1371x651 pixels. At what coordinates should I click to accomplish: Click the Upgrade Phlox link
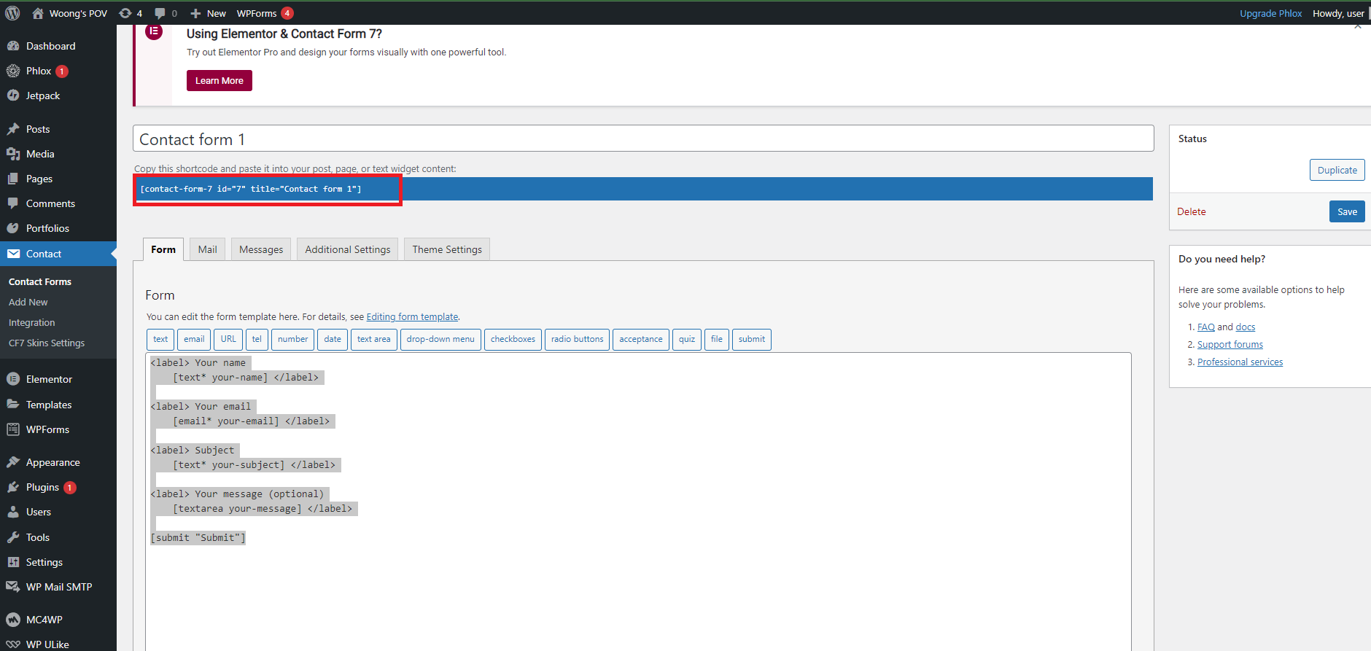[1271, 13]
